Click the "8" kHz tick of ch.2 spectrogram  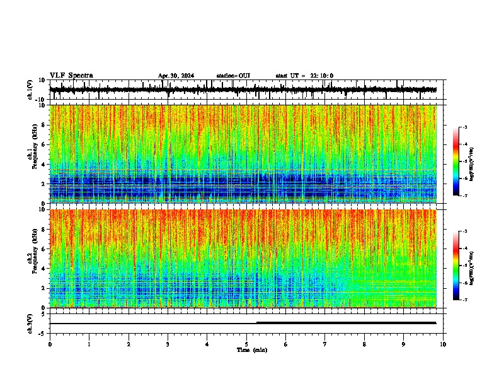(x=44, y=230)
